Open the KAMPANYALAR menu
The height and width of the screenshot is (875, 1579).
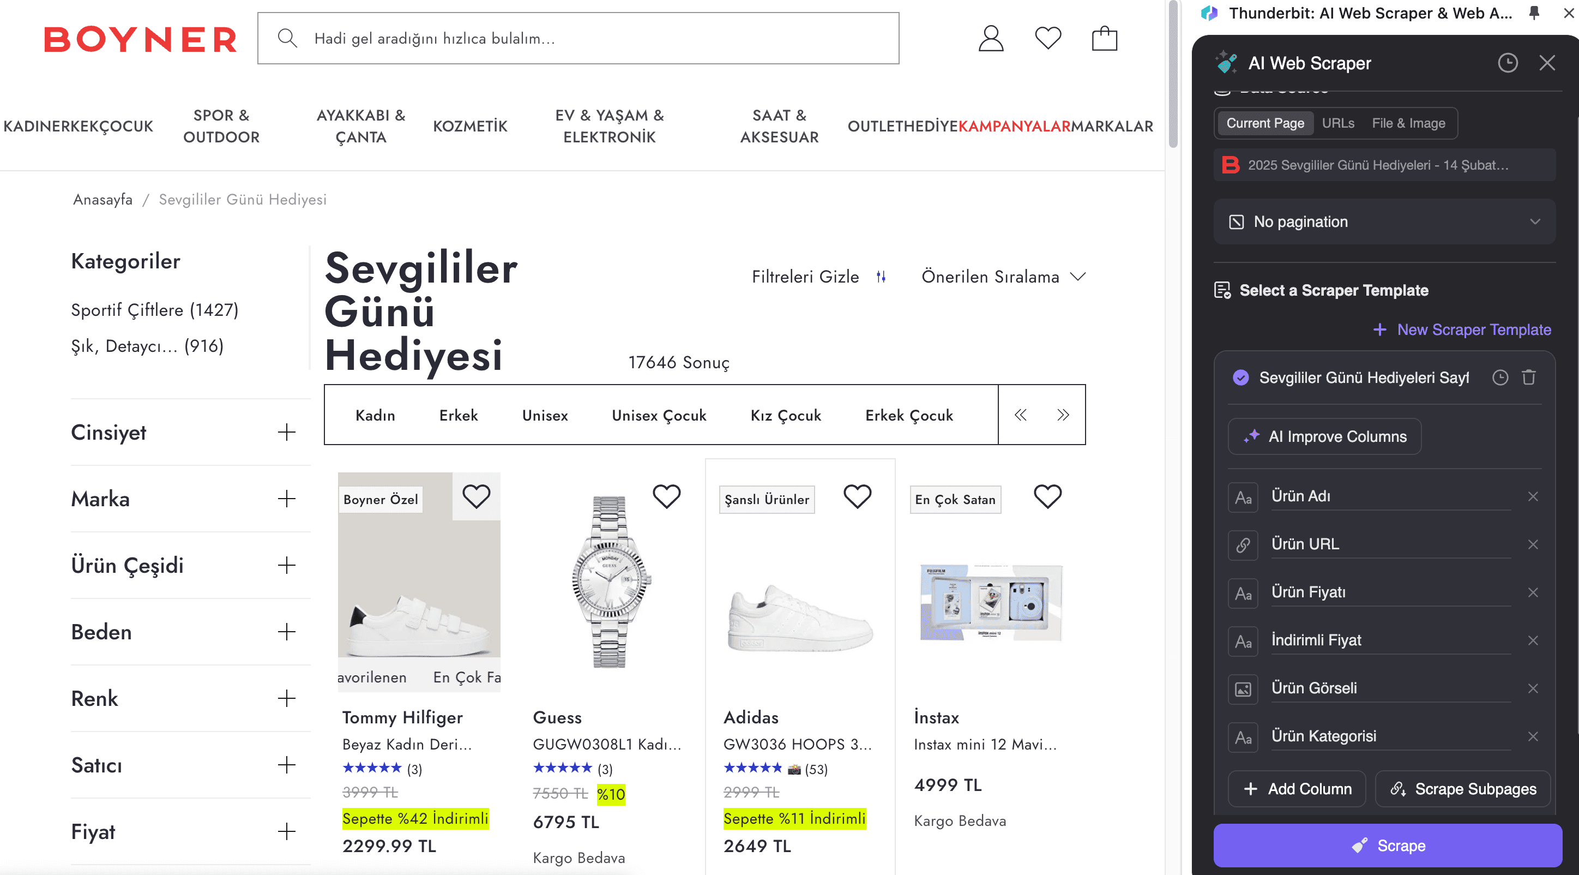1015,127
